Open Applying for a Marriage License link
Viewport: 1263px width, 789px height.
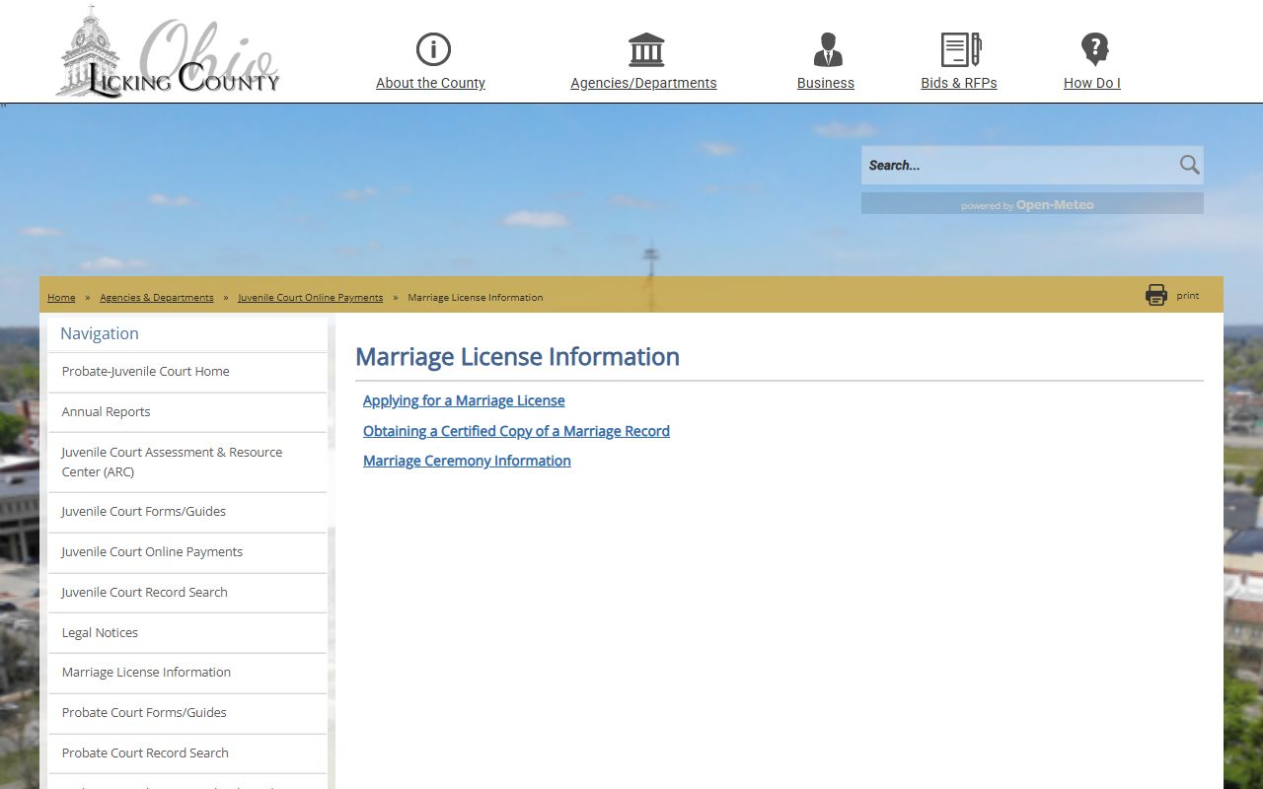[464, 400]
